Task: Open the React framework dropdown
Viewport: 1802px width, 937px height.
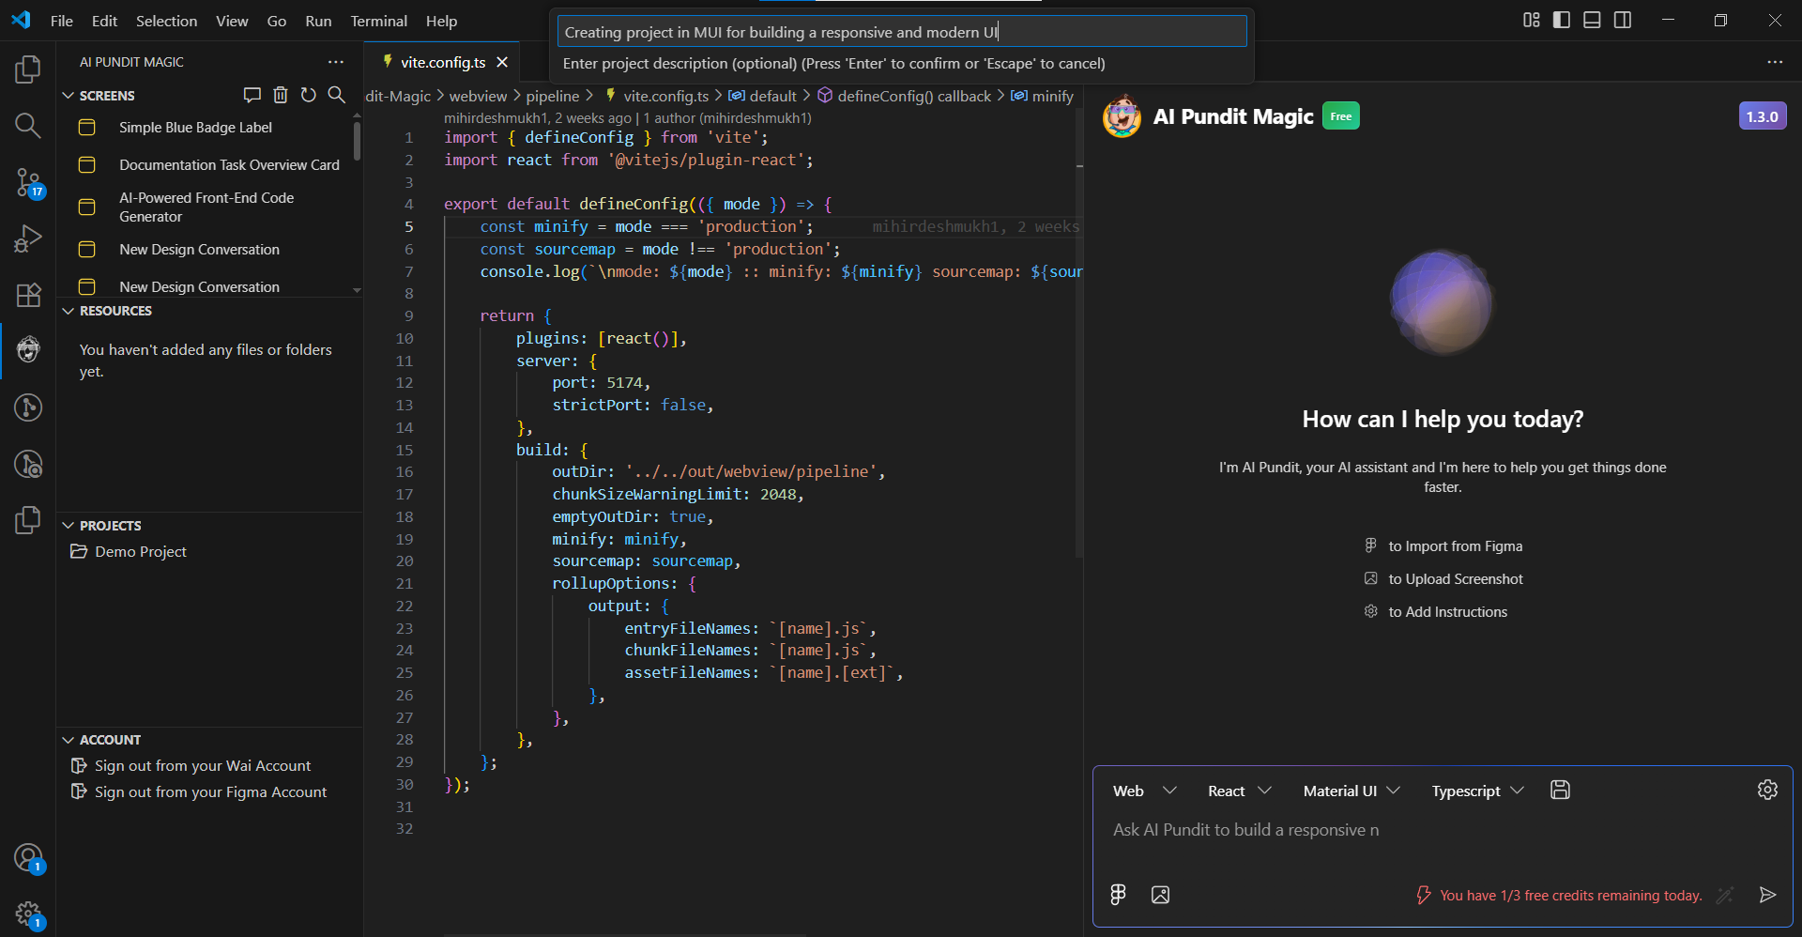Action: [x=1239, y=791]
